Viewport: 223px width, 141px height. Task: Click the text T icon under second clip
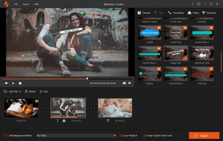[x=58, y=121]
